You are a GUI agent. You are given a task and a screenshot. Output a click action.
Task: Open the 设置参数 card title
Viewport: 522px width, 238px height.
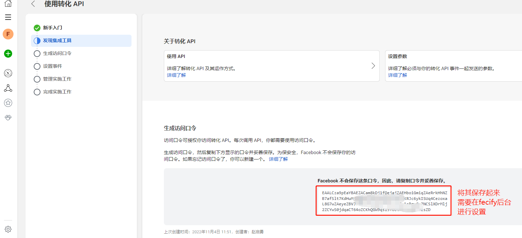click(398, 56)
